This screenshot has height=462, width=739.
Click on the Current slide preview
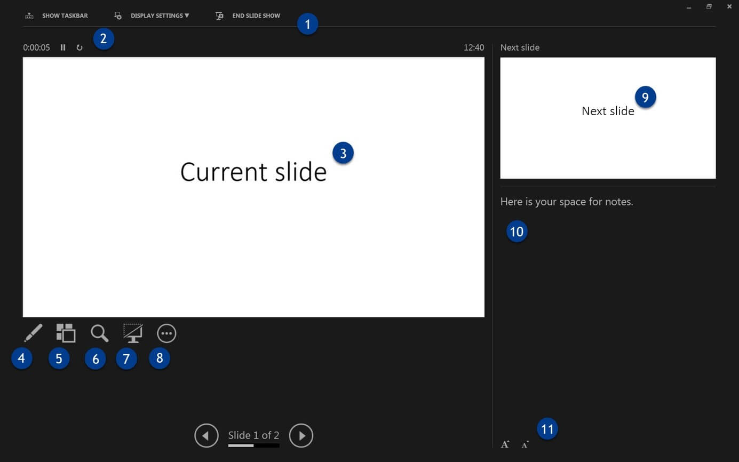tap(253, 187)
